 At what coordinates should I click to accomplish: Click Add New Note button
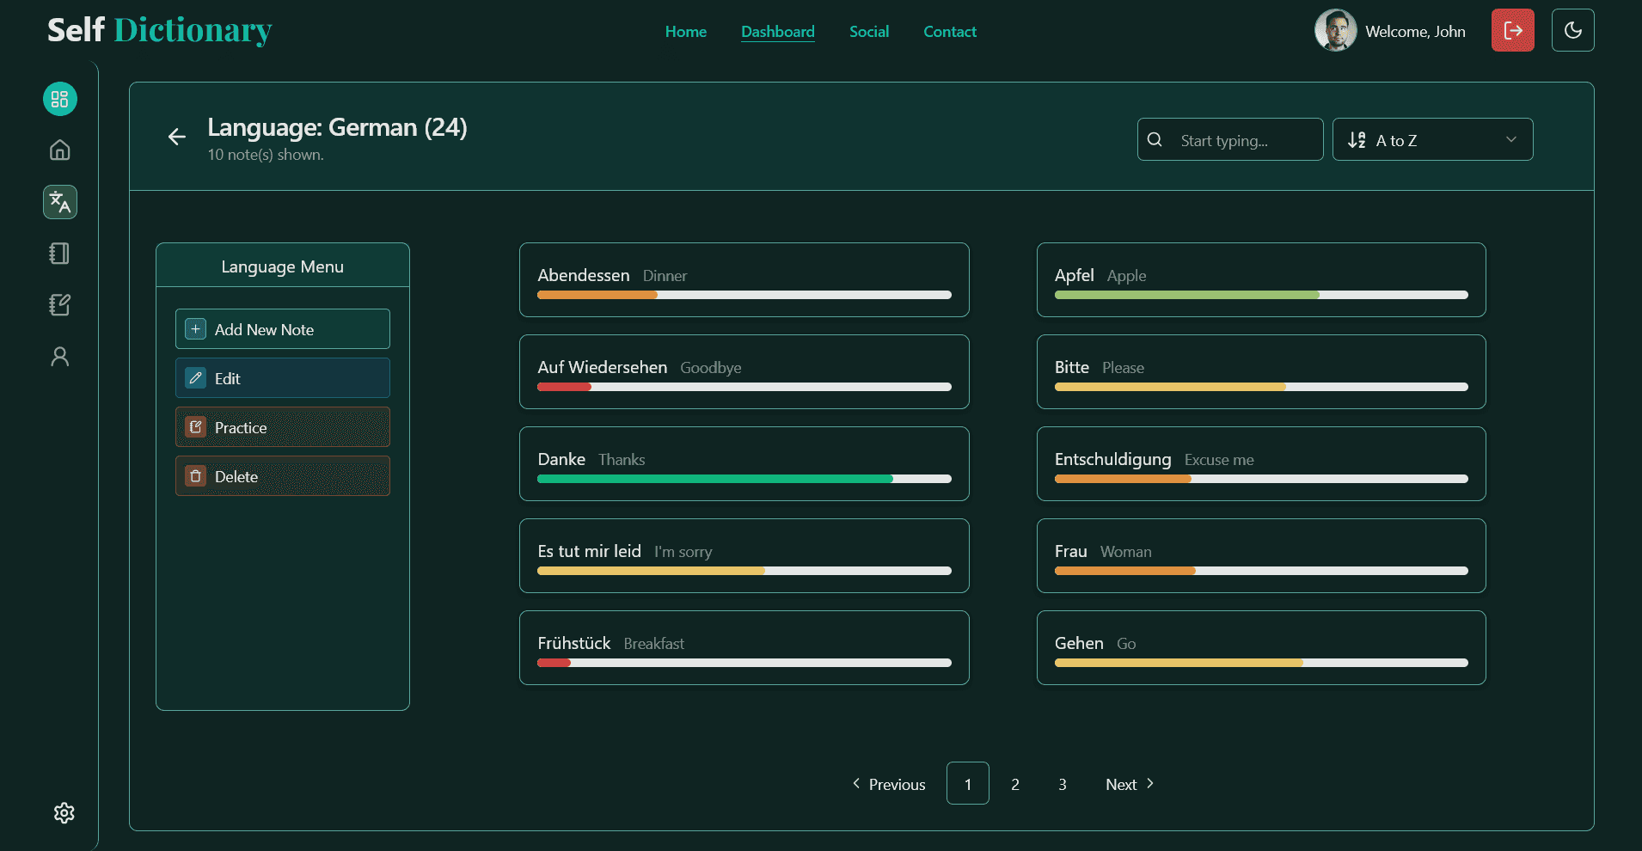[x=282, y=329]
